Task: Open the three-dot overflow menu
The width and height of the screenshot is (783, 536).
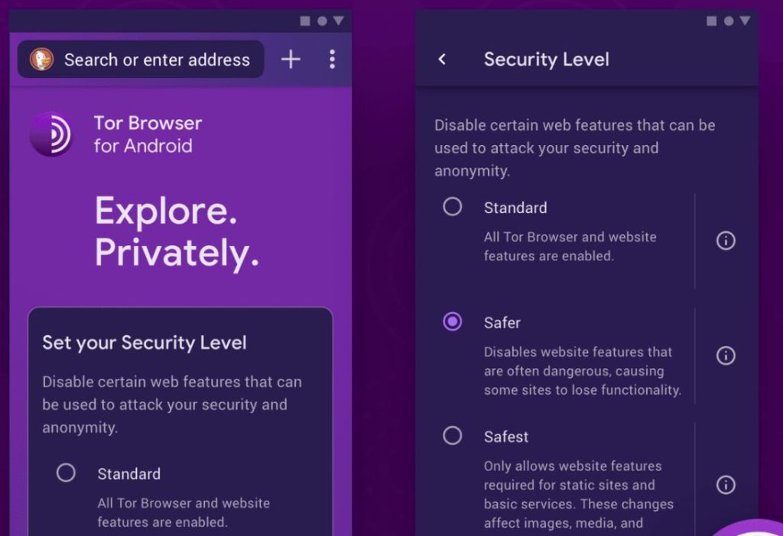Action: pyautogui.click(x=332, y=60)
